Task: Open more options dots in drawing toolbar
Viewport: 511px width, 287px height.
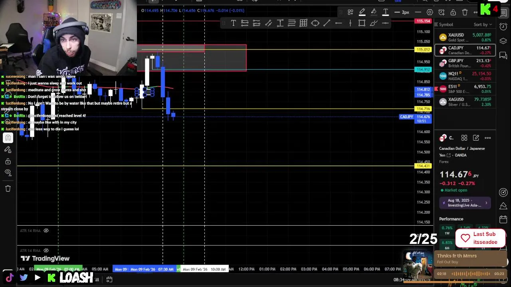Action: coord(475,12)
